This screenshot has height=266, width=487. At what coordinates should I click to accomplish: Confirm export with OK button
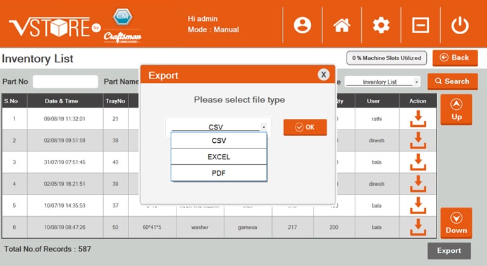[x=305, y=127]
